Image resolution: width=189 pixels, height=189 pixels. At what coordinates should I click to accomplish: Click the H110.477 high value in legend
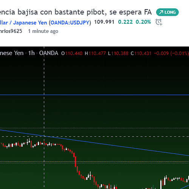95,53
